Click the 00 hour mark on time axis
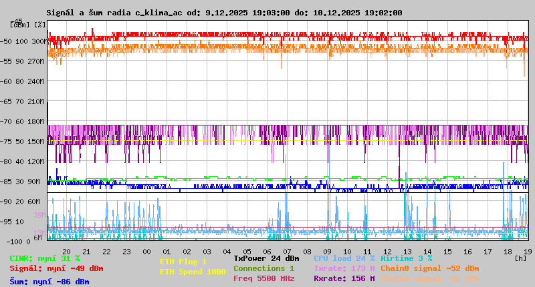The width and height of the screenshot is (535, 287). pyautogui.click(x=146, y=251)
